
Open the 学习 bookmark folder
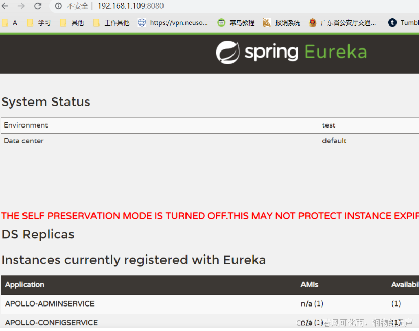[x=39, y=22]
